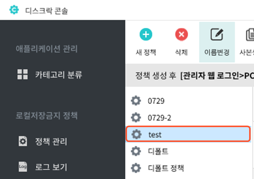Click the rename pencil icon
254x179 pixels.
pos(217,34)
